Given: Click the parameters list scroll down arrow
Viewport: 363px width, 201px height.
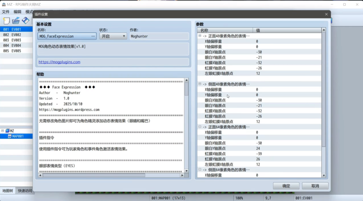Looking at the screenshot, I should pos(324,176).
